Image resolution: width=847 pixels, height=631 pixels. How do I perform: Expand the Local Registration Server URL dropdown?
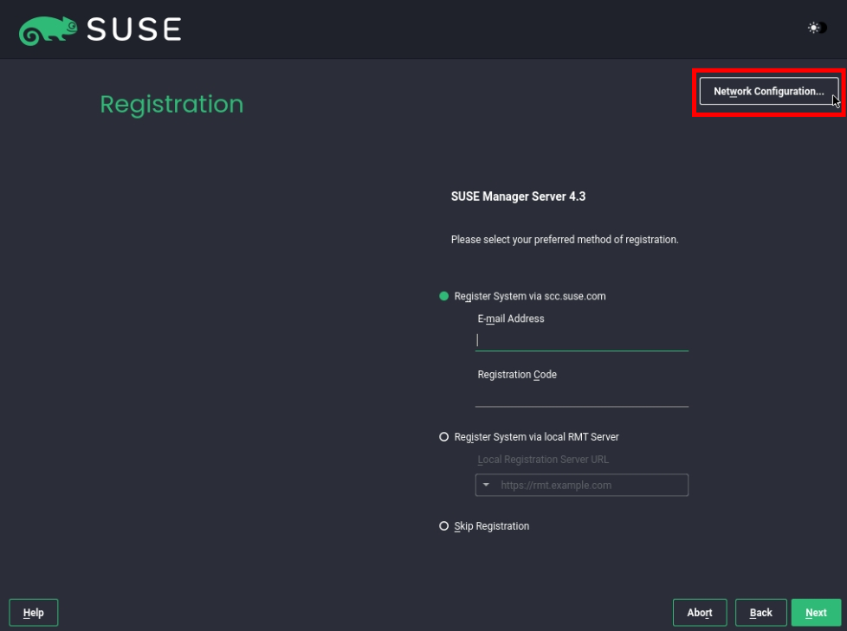point(486,485)
